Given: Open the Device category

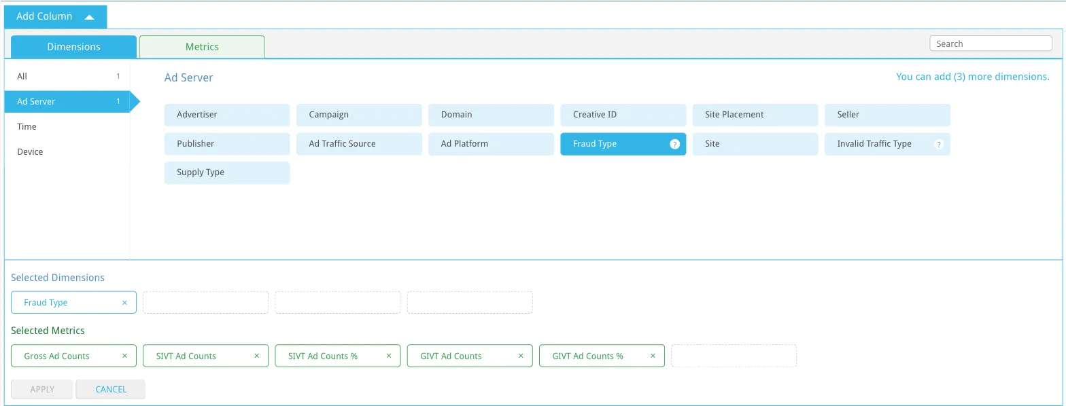Looking at the screenshot, I should [x=67, y=152].
